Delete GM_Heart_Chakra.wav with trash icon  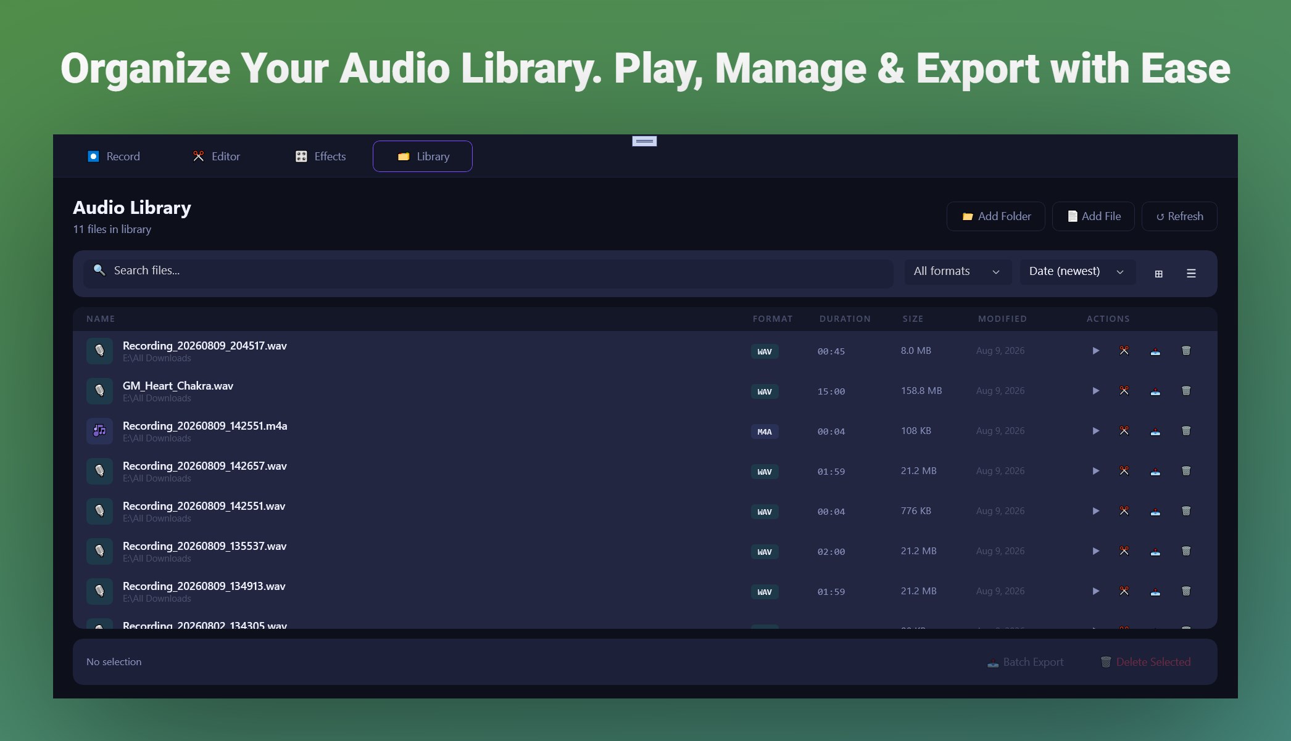(1186, 391)
